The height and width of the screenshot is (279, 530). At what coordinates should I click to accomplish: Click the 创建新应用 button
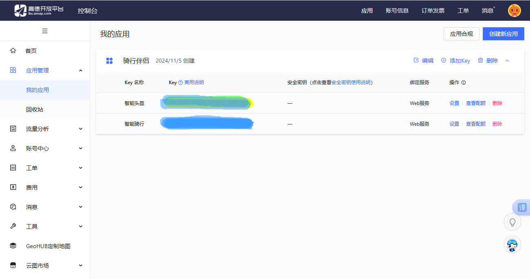504,34
